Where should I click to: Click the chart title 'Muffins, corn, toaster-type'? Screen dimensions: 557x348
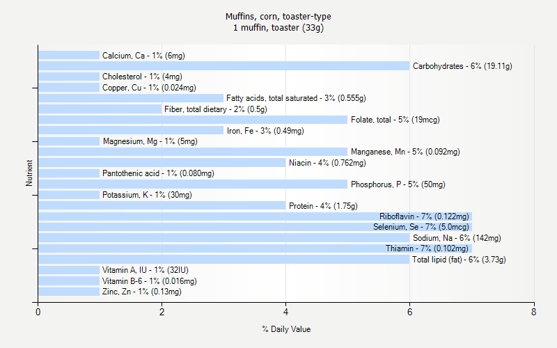[x=278, y=17]
